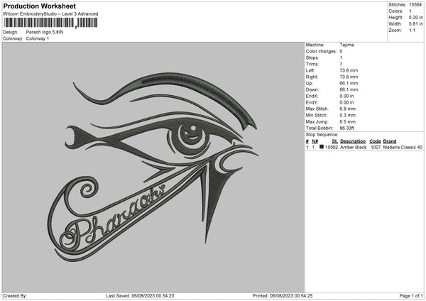The image size is (426, 301).
Task: Click the 'Down:' measurement label
Action: click(312, 89)
